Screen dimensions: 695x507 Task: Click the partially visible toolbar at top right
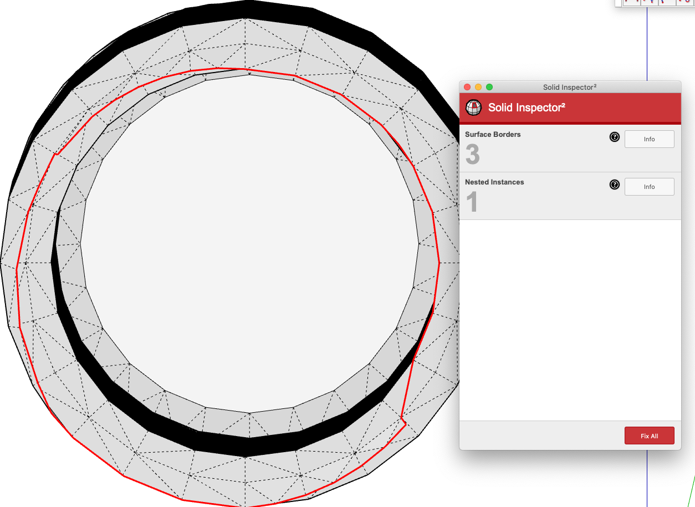(654, 2)
